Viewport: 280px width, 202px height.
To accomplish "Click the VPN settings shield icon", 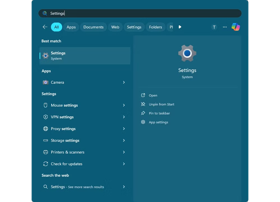I will tap(45, 117).
